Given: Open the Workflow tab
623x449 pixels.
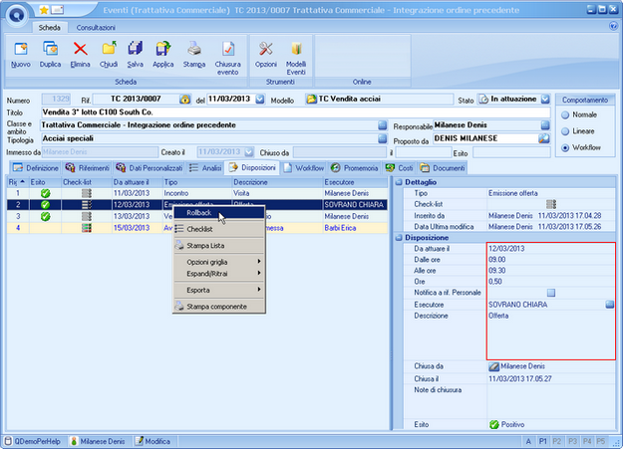Looking at the screenshot, I should pos(304,168).
